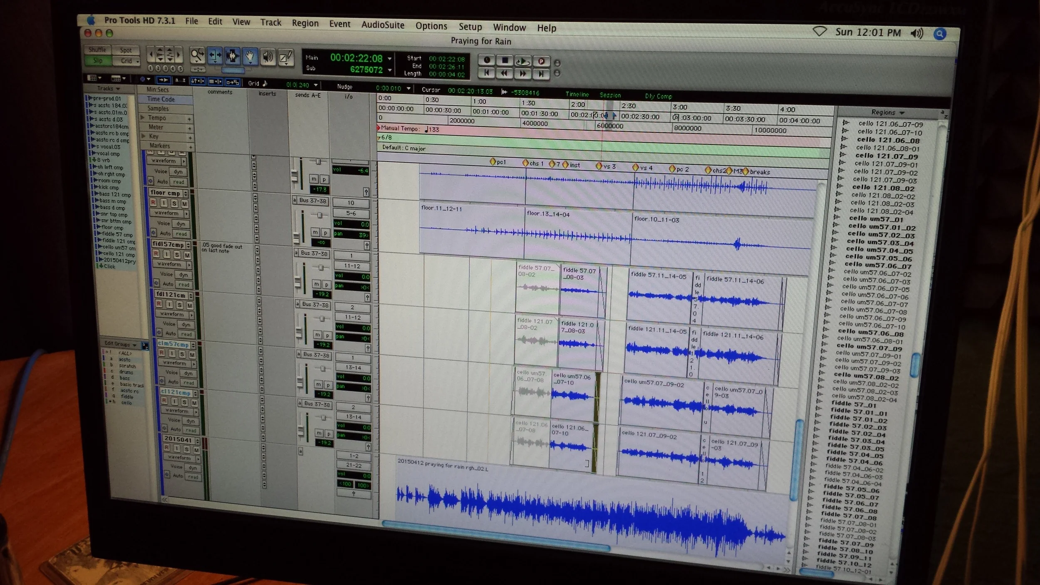Toggle input monitoring on clm57cmp track
This screenshot has height=585, width=1040.
tap(172, 353)
